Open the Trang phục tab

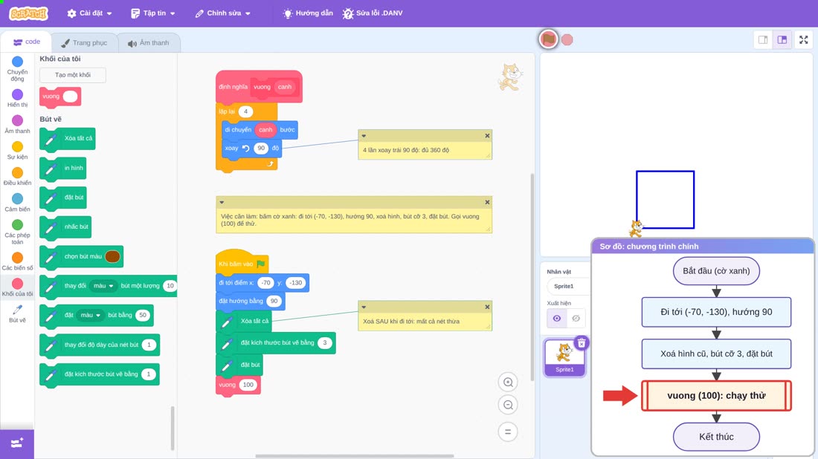coord(84,43)
